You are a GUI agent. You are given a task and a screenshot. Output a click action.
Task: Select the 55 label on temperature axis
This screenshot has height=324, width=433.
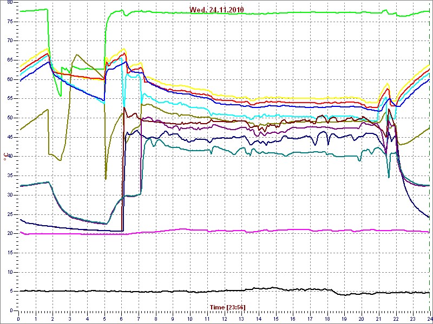tap(9, 99)
